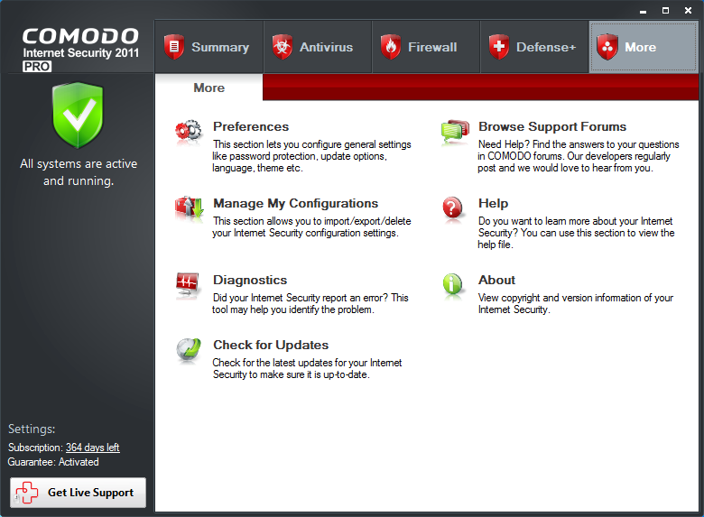
Task: Click the 364 days left link
Action: pos(92,448)
